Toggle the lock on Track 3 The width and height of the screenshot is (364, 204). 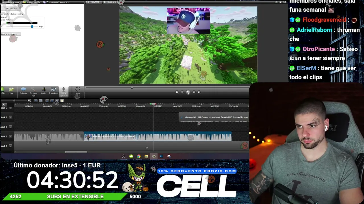10,127
